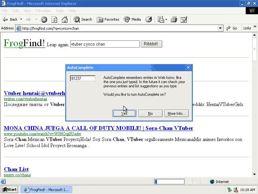
Task: Open the Start menu
Action: [x=9, y=190]
